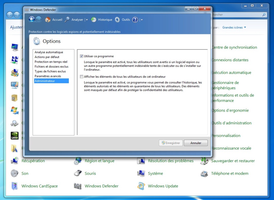Screen dimensions: 274x200
Task: Open Outils gear icon in toolbar
Action: pos(117,20)
